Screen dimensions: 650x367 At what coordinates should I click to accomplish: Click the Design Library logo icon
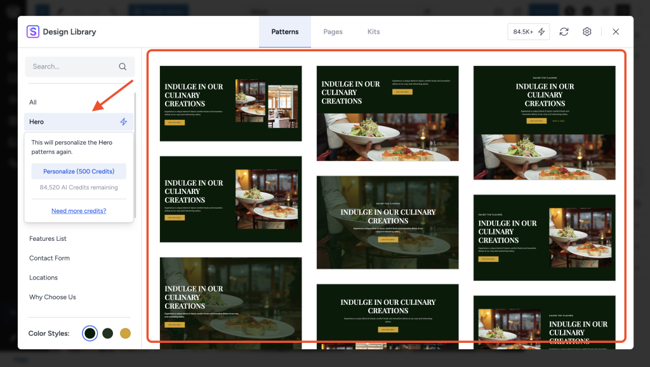(x=32, y=32)
